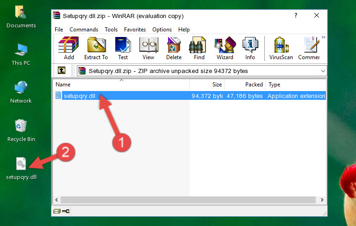Select the Network desktop icon
356x226 pixels.
(x=21, y=92)
